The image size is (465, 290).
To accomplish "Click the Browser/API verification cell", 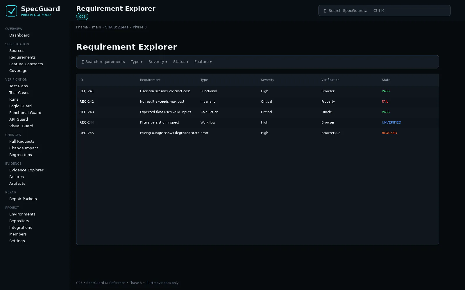I will point(331,133).
